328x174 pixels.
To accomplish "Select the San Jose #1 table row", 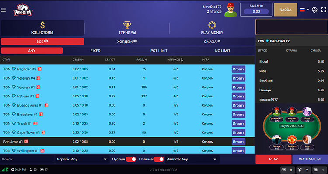I will 127,142.
